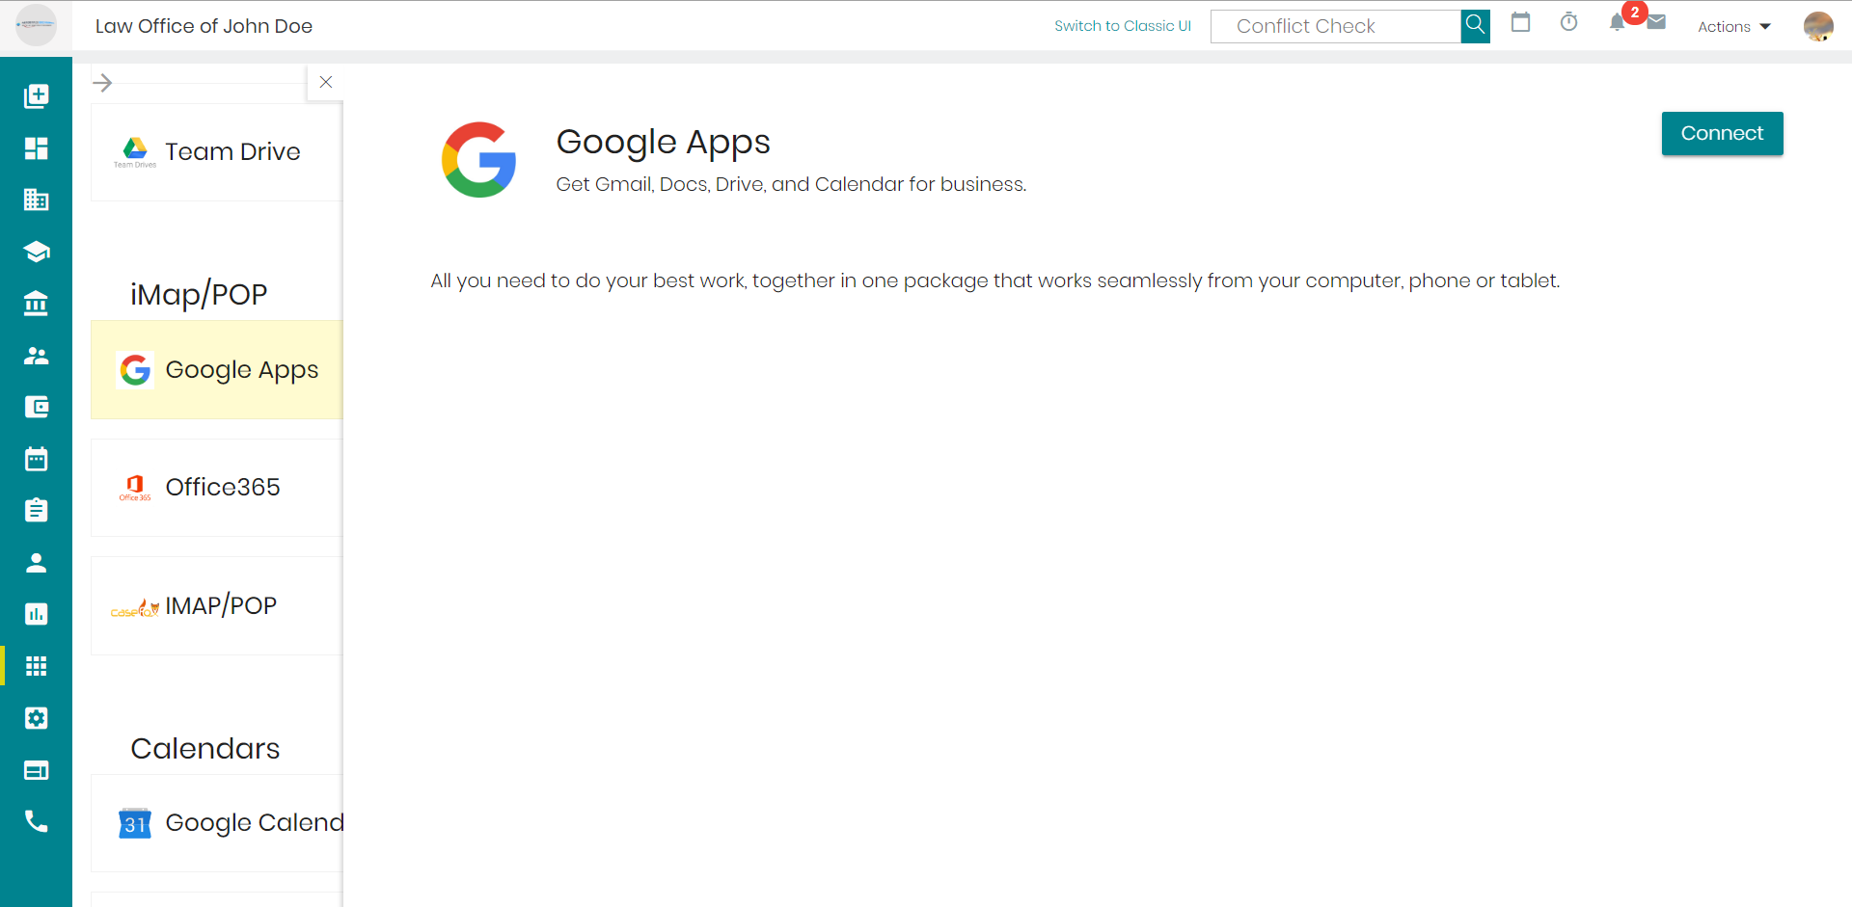Screen dimensions: 1852x907
Task: Click the forward arrow above Team Drive
Action: (x=102, y=83)
